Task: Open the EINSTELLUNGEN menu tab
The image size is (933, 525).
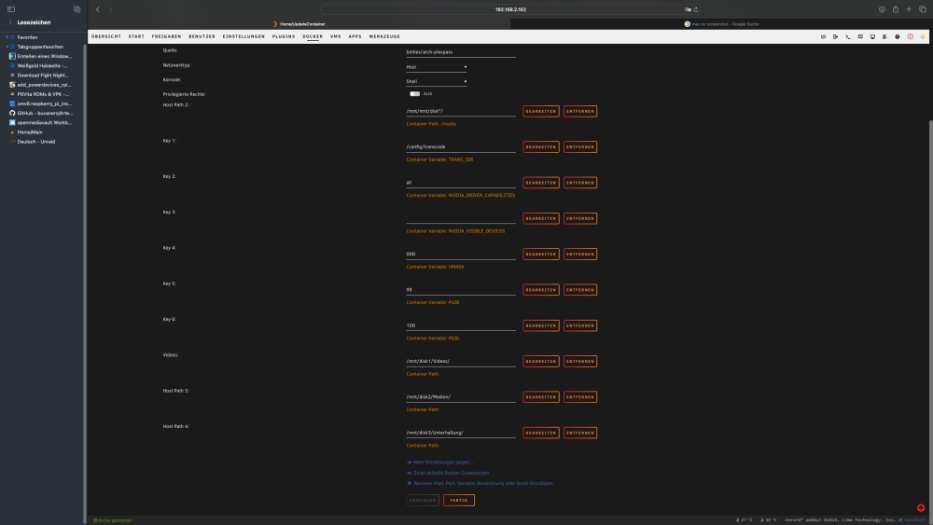Action: [x=244, y=36]
